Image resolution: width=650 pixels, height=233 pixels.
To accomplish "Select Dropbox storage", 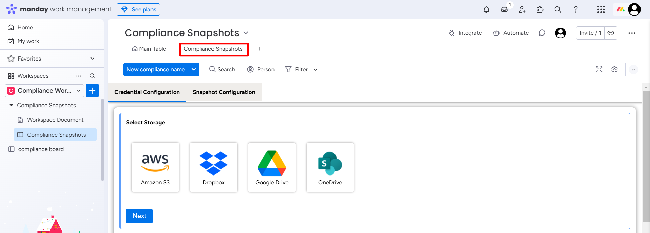I will click(x=214, y=167).
